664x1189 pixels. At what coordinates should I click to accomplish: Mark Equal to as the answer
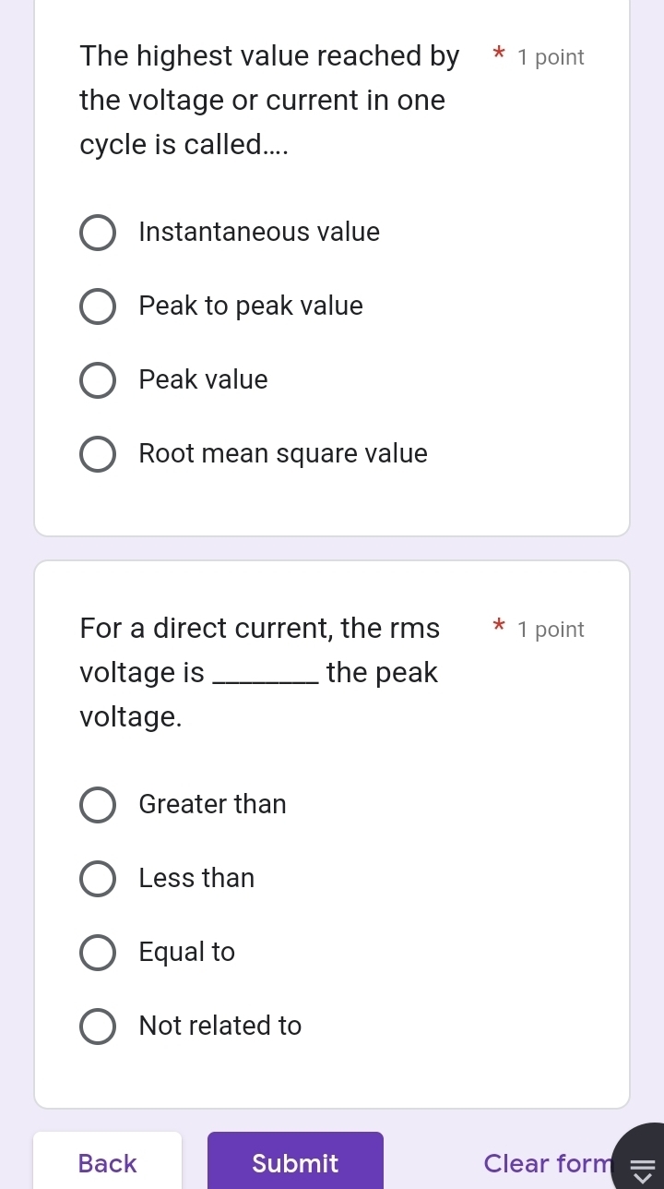pos(98,953)
